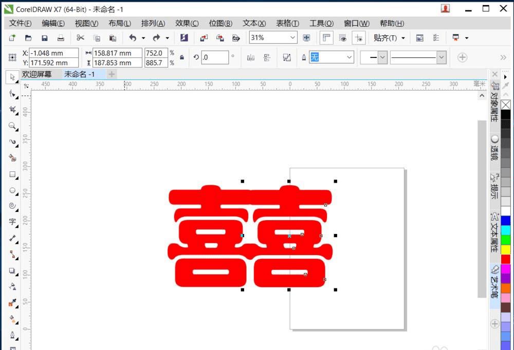Switch to the 未命名 -1 document tab
The image size is (514, 350).
tap(79, 74)
